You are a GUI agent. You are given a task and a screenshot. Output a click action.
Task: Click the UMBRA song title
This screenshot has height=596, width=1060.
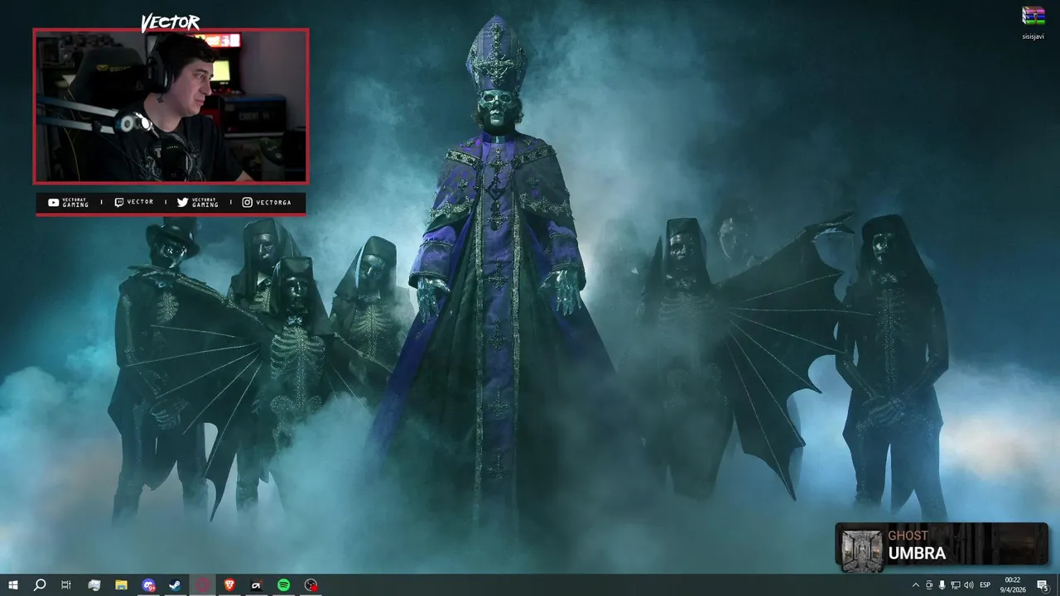point(917,554)
